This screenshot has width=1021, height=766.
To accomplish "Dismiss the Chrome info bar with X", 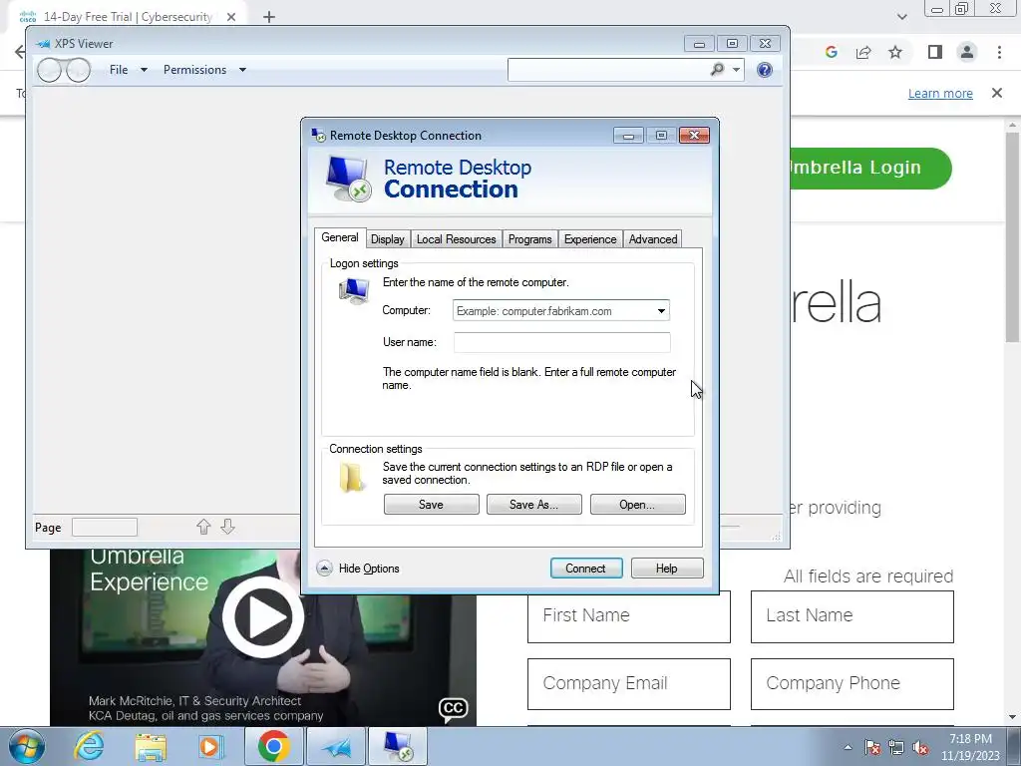I will [997, 93].
